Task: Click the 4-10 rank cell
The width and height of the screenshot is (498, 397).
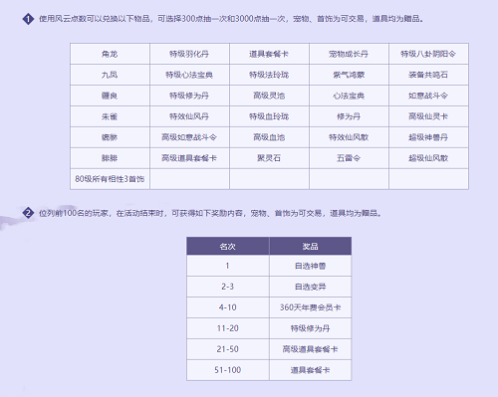Action: (x=228, y=307)
